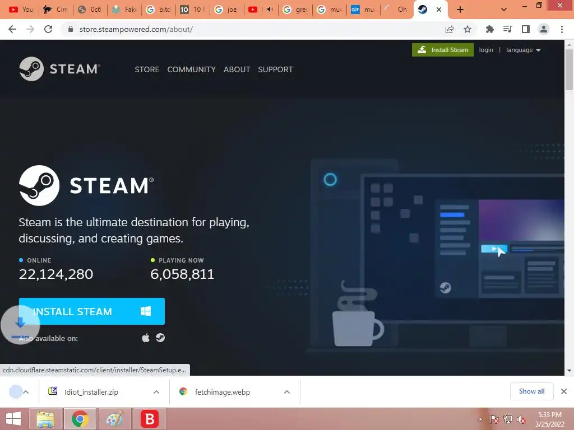The image size is (574, 430).
Task: Open the Chrome profile avatar
Action: [x=544, y=29]
